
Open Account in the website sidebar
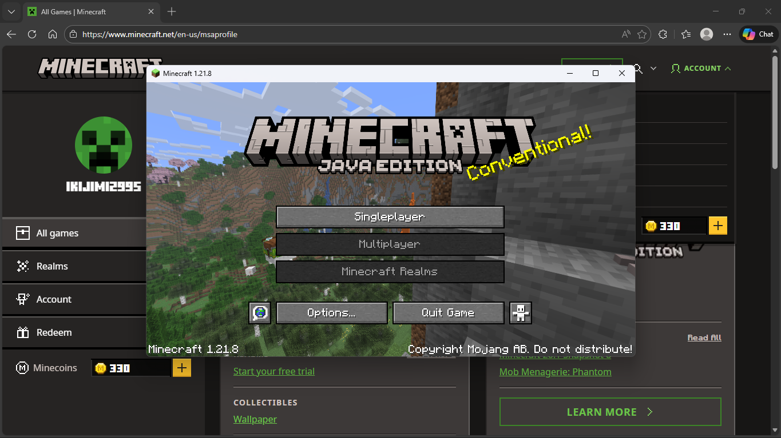click(74, 299)
